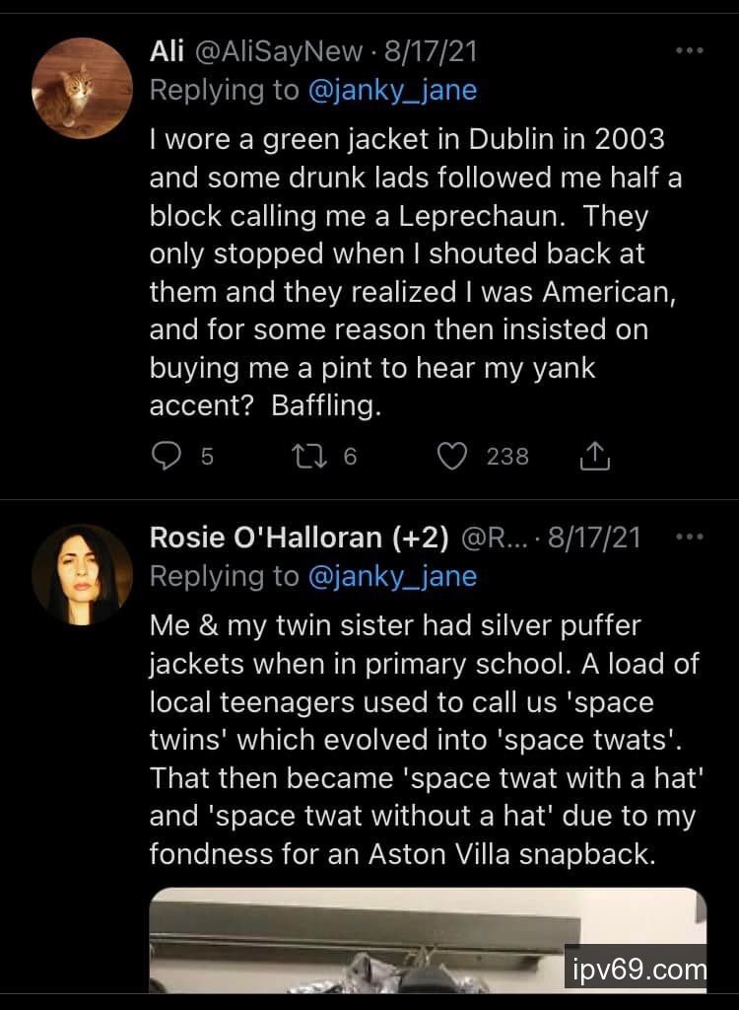Open Rosie's tweet about silver puffer jackets
Image resolution: width=739 pixels, height=1010 pixels.
coord(424,740)
